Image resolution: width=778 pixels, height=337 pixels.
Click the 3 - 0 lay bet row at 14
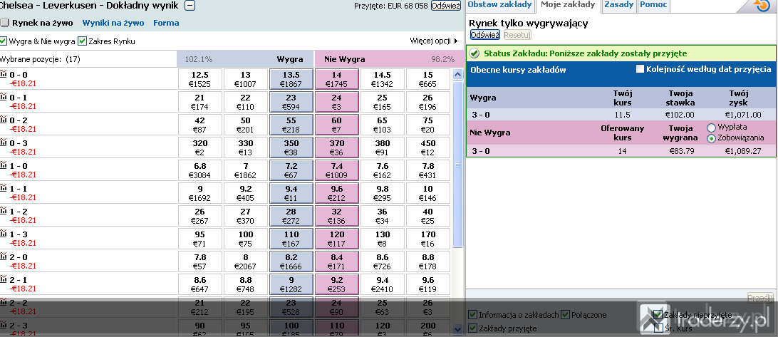pos(621,151)
